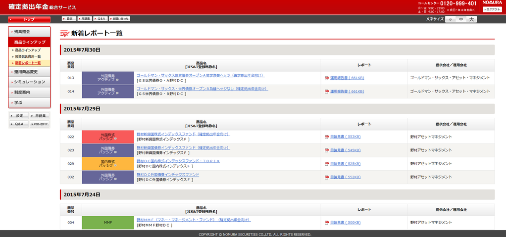Screen dimensions: 506x237
Task: Set font size to small (小)
Action: click(x=450, y=19)
